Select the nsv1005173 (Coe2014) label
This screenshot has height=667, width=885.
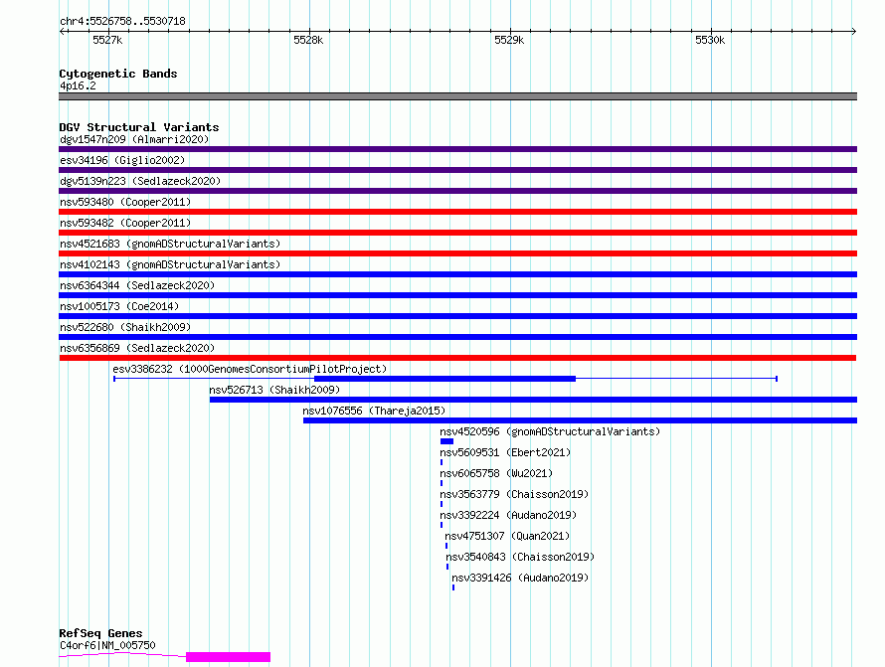pos(119,306)
